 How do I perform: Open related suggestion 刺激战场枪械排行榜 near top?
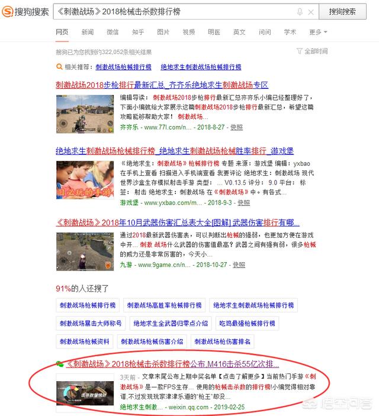click(124, 67)
